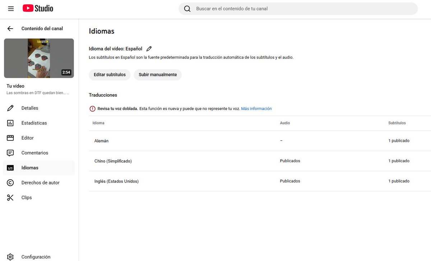
Task: Click the Clips scissors icon
Action: click(10, 198)
